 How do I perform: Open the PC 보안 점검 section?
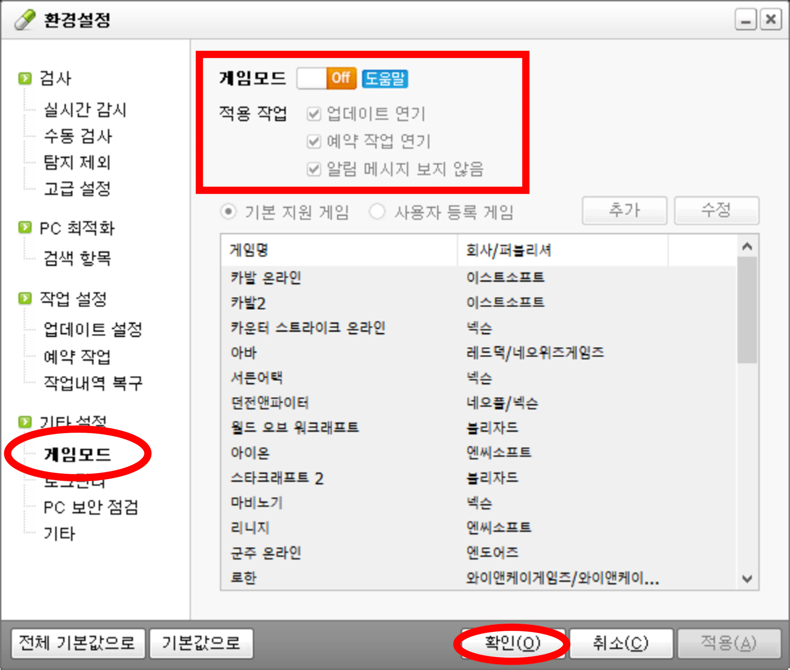(90, 507)
